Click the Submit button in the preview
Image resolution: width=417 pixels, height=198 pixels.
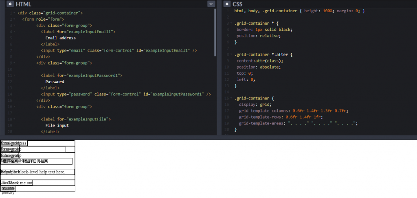[x=8, y=188]
